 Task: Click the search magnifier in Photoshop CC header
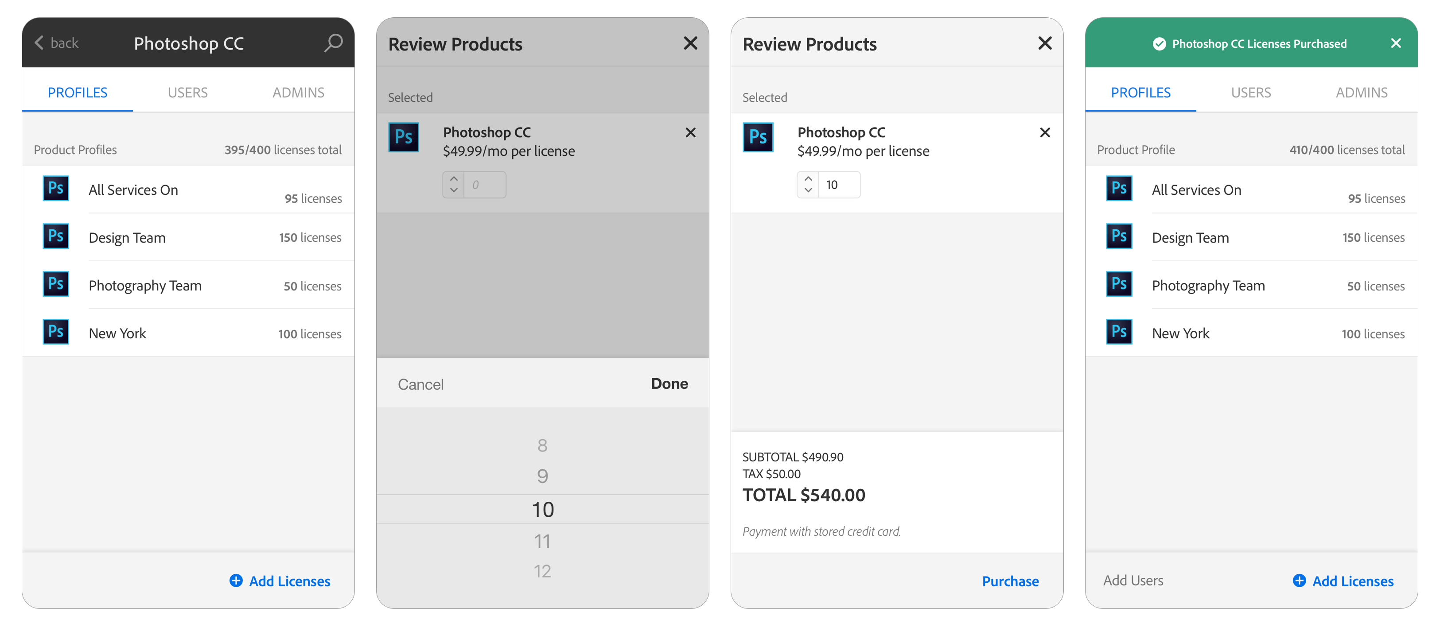pos(333,43)
